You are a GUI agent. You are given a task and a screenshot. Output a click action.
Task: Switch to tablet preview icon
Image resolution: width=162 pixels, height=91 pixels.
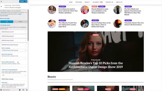(x=23, y=90)
